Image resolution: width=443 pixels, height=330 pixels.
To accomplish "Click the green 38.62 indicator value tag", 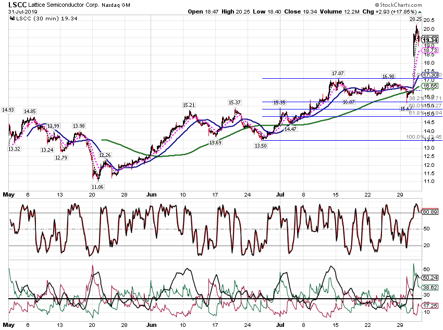I will tap(430, 287).
